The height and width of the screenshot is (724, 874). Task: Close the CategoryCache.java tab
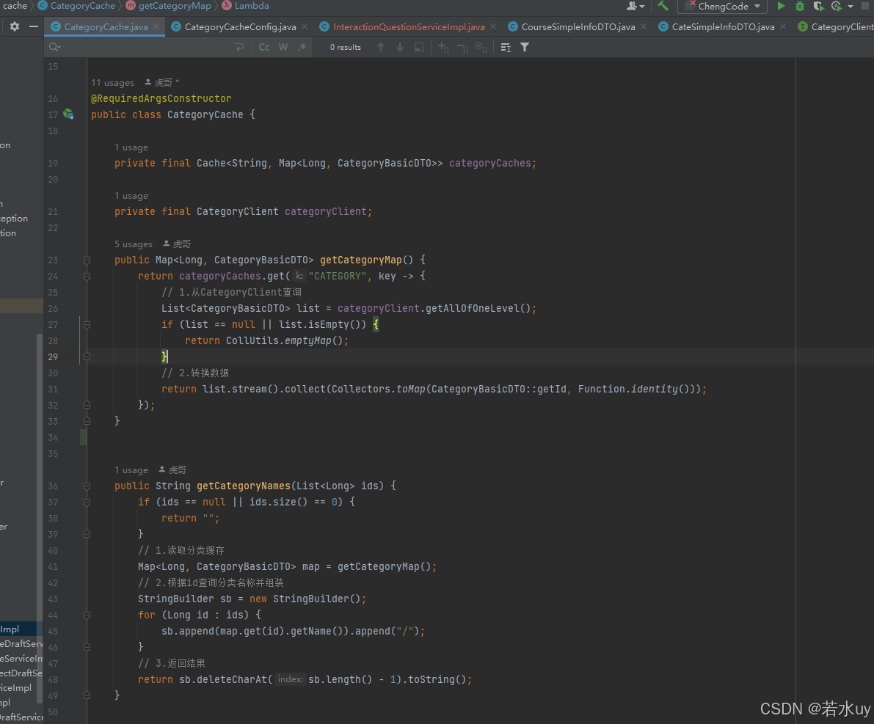pyautogui.click(x=156, y=26)
